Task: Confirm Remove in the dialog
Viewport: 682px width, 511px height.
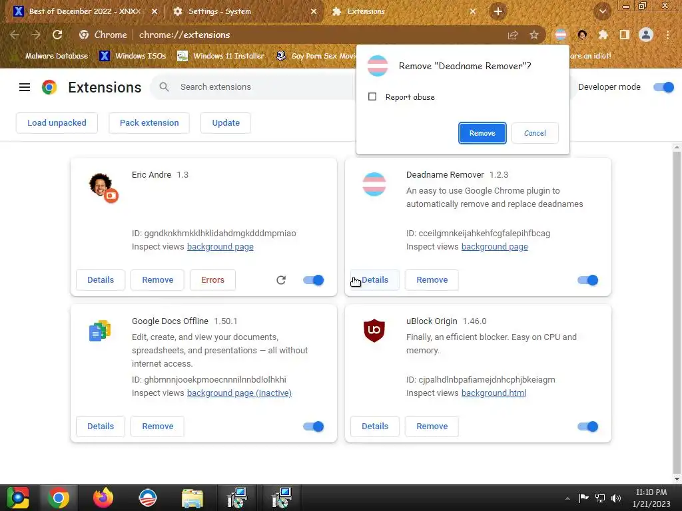Action: tap(482, 133)
